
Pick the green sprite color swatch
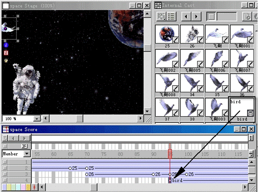[x=14, y=187]
